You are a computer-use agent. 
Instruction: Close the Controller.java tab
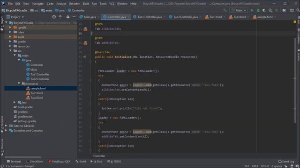tap(128, 17)
